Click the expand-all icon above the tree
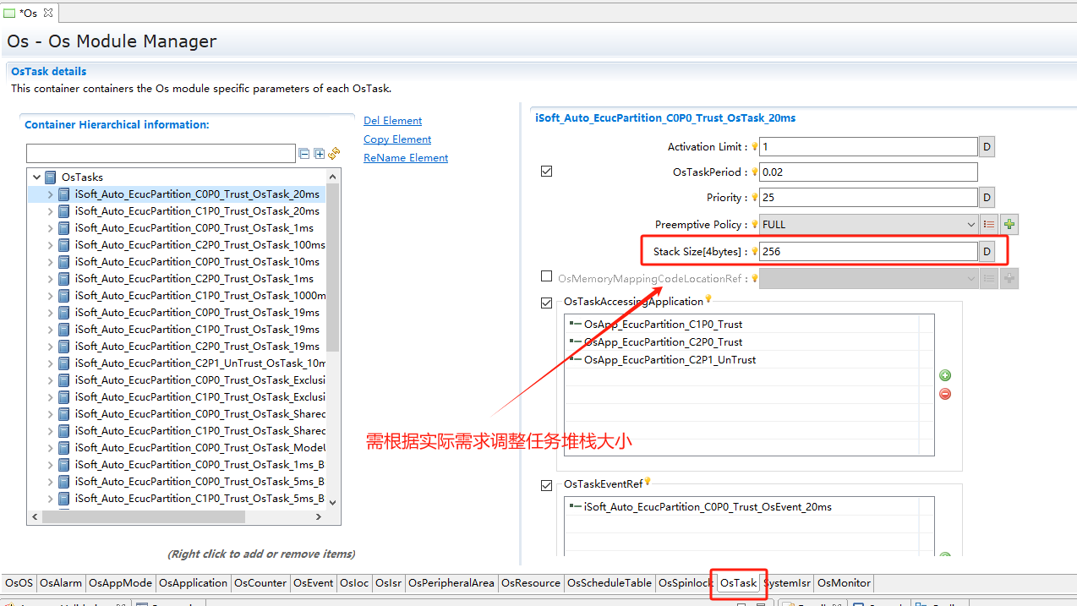The width and height of the screenshot is (1077, 606). (319, 154)
